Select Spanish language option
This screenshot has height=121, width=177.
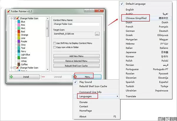146,82
